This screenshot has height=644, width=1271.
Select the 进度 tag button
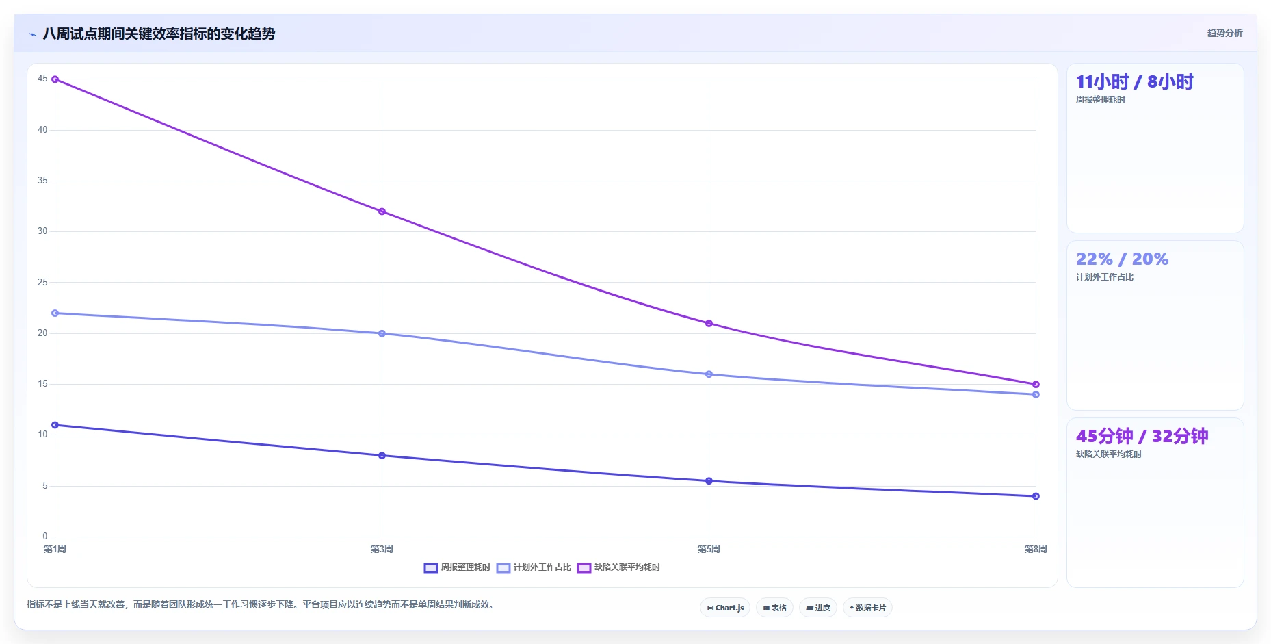[x=818, y=608]
